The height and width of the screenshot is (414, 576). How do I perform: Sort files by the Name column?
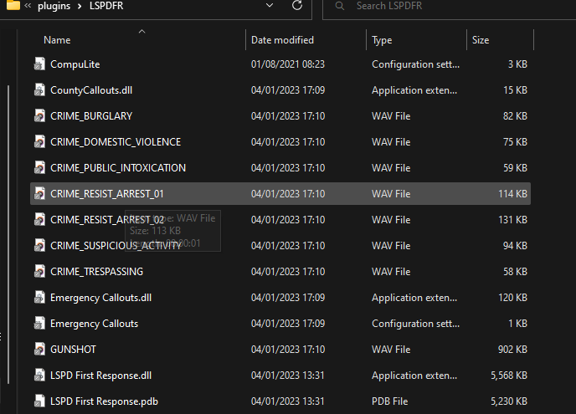57,40
